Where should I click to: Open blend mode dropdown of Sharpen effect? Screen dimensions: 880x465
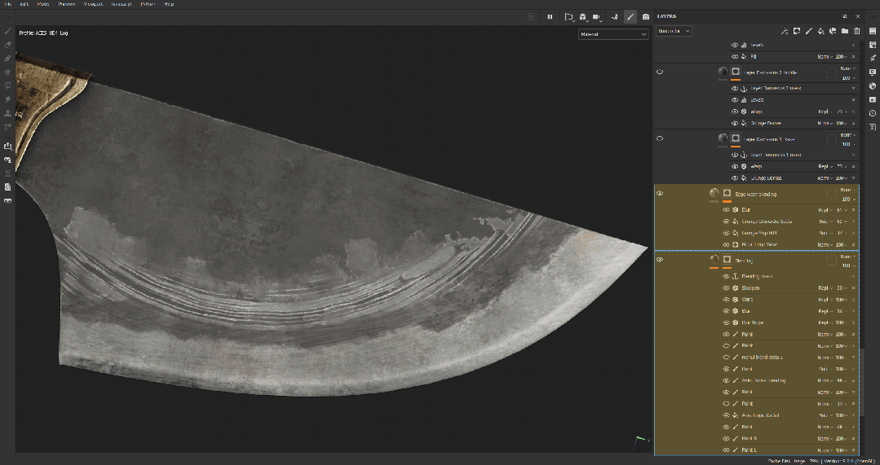coord(824,287)
